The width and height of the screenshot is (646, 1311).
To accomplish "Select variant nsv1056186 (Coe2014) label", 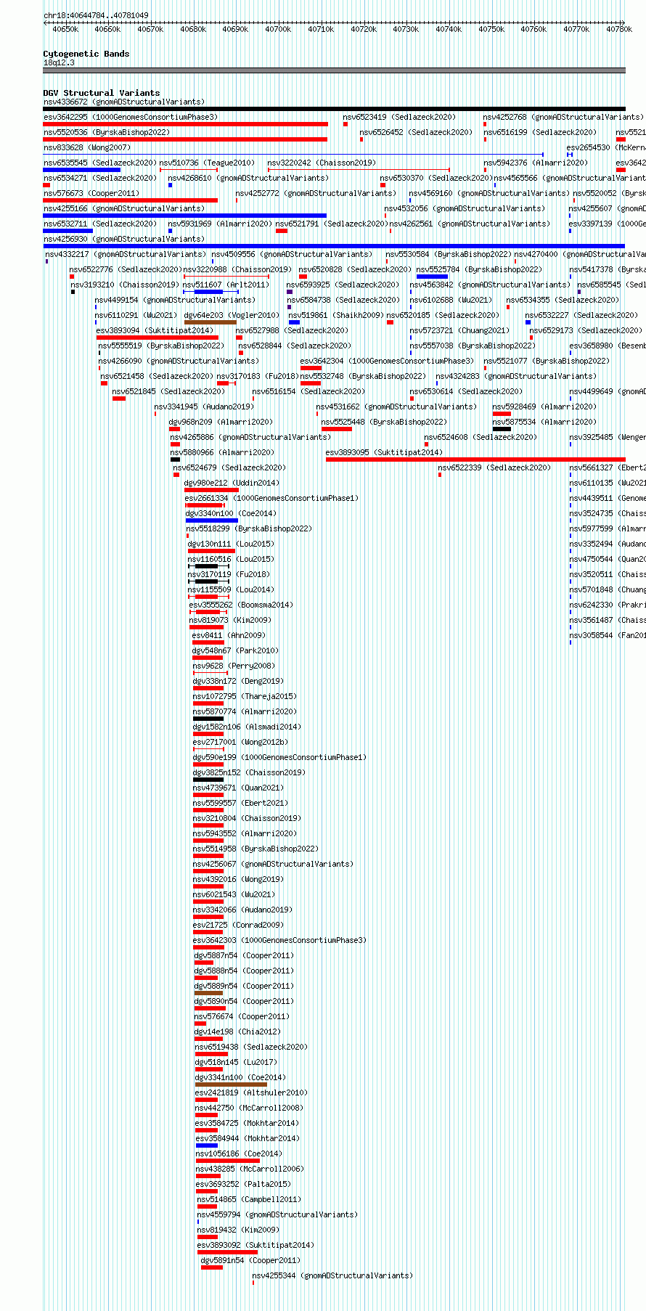I will [239, 1153].
